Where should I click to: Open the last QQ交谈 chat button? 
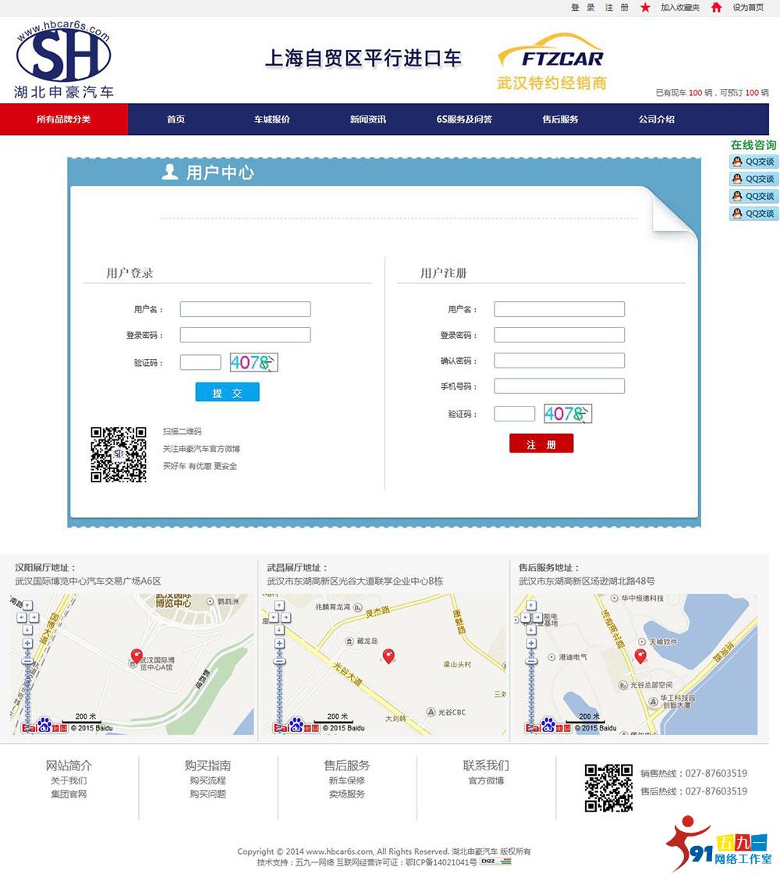tap(753, 213)
